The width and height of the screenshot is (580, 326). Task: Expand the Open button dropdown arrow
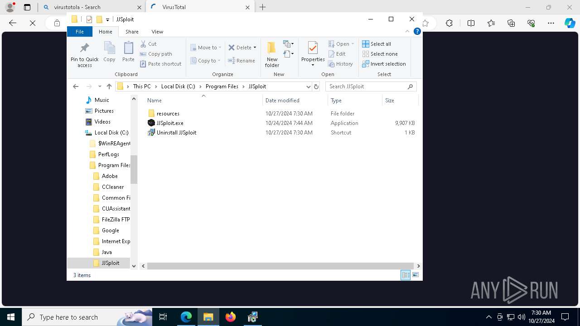click(x=353, y=44)
